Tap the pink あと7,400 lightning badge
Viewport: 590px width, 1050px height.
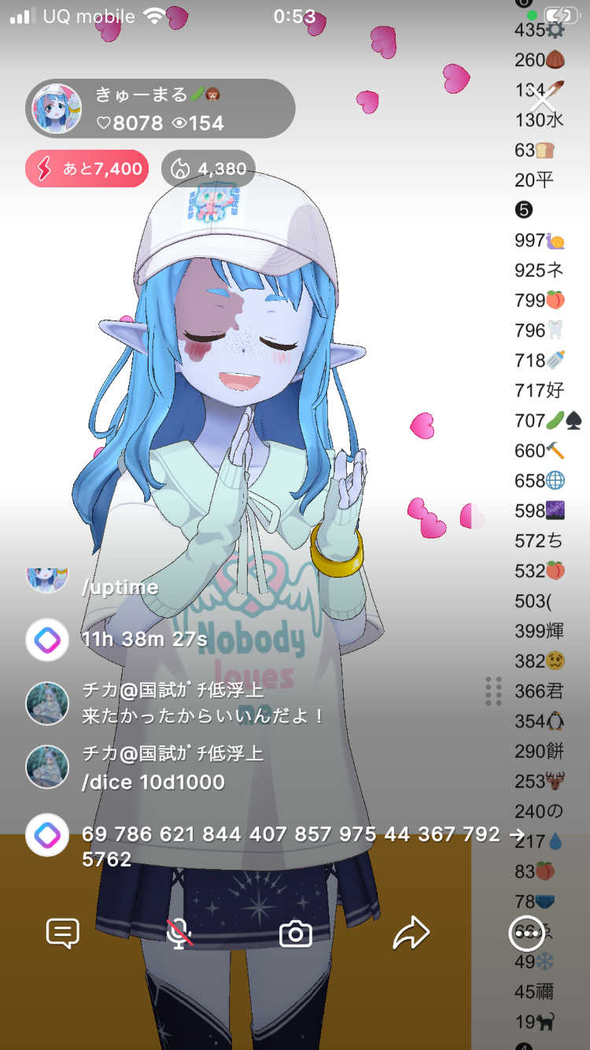87,168
